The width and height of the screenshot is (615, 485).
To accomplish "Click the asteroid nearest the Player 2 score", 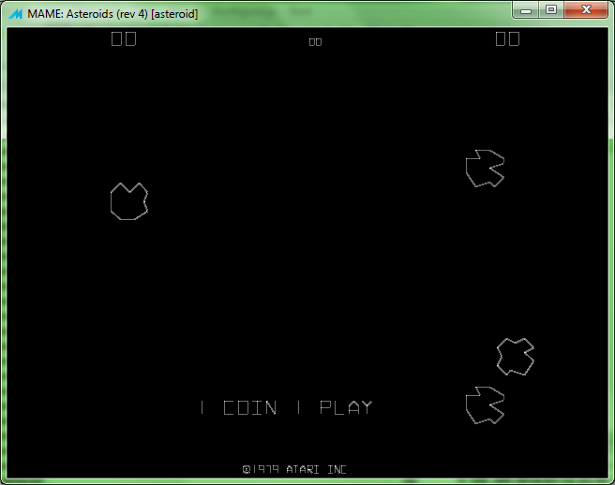I will point(485,169).
